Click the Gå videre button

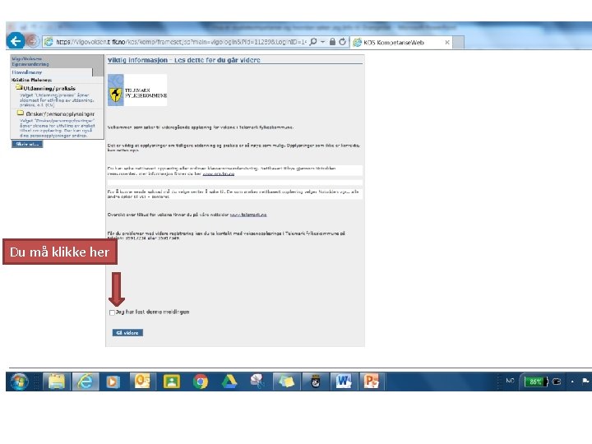(127, 333)
